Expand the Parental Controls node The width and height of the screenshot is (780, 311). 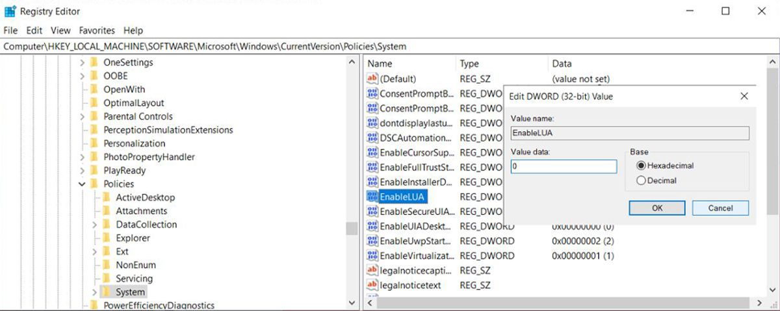pyautogui.click(x=82, y=116)
